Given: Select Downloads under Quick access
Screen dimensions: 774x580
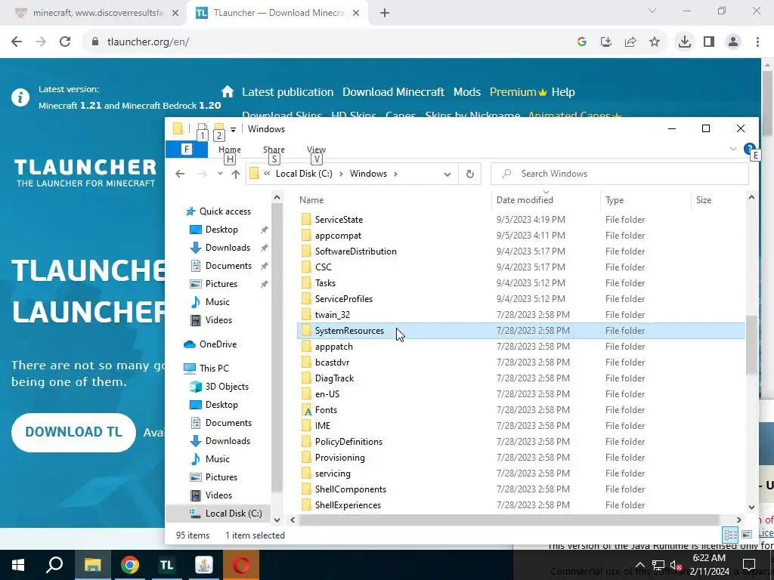Looking at the screenshot, I should tap(228, 248).
